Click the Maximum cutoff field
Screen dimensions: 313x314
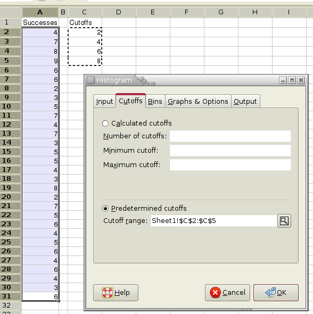click(230, 164)
